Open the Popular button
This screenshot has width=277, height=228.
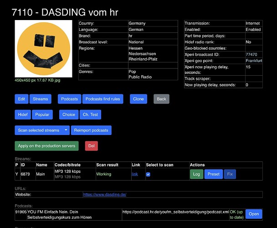click(x=42, y=114)
